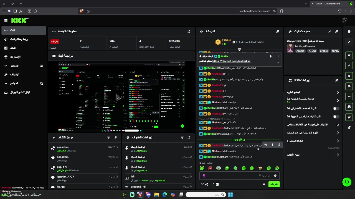Open the Kick hamburger menu
The width and height of the screenshot is (355, 199).
[x=6, y=20]
